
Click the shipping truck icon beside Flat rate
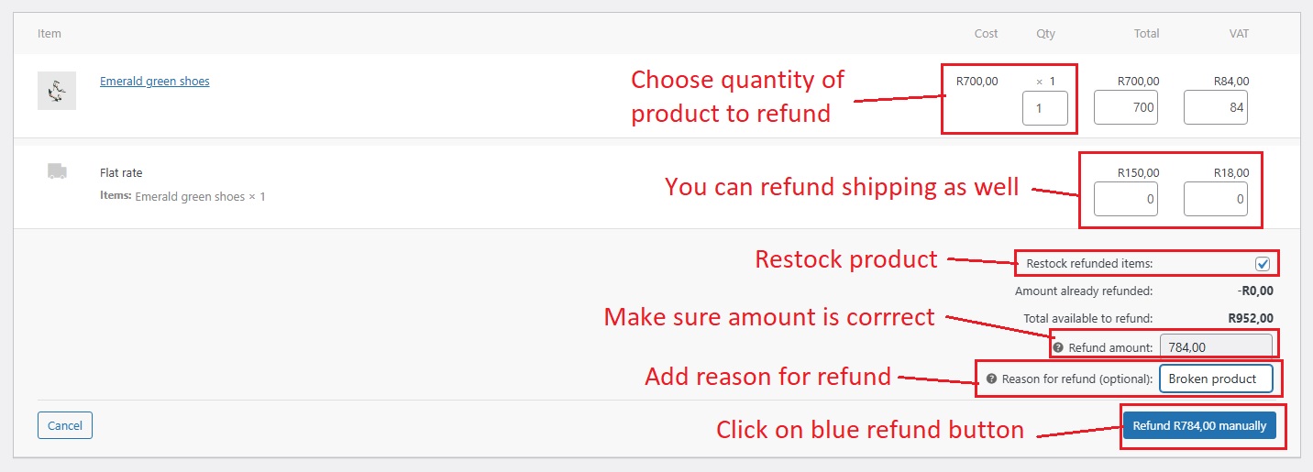coord(57,171)
